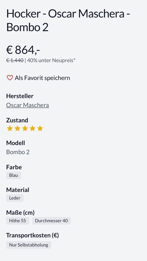
Task: Click the third condition star
Action: (25, 128)
